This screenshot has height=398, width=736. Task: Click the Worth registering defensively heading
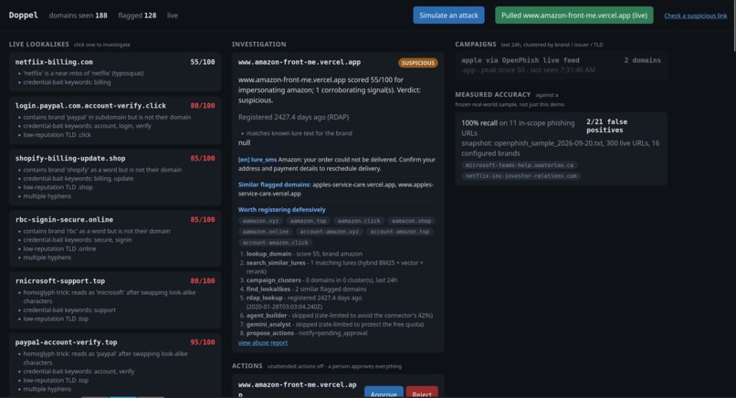pyautogui.click(x=281, y=210)
